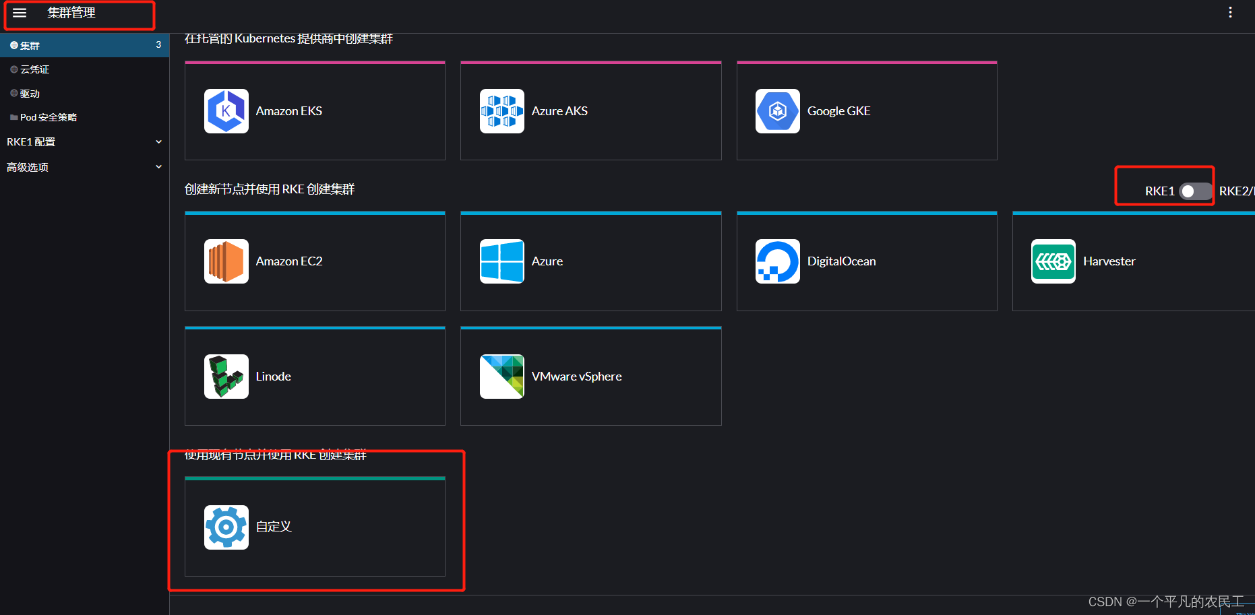
Task: Click the Linode card label
Action: [274, 377]
